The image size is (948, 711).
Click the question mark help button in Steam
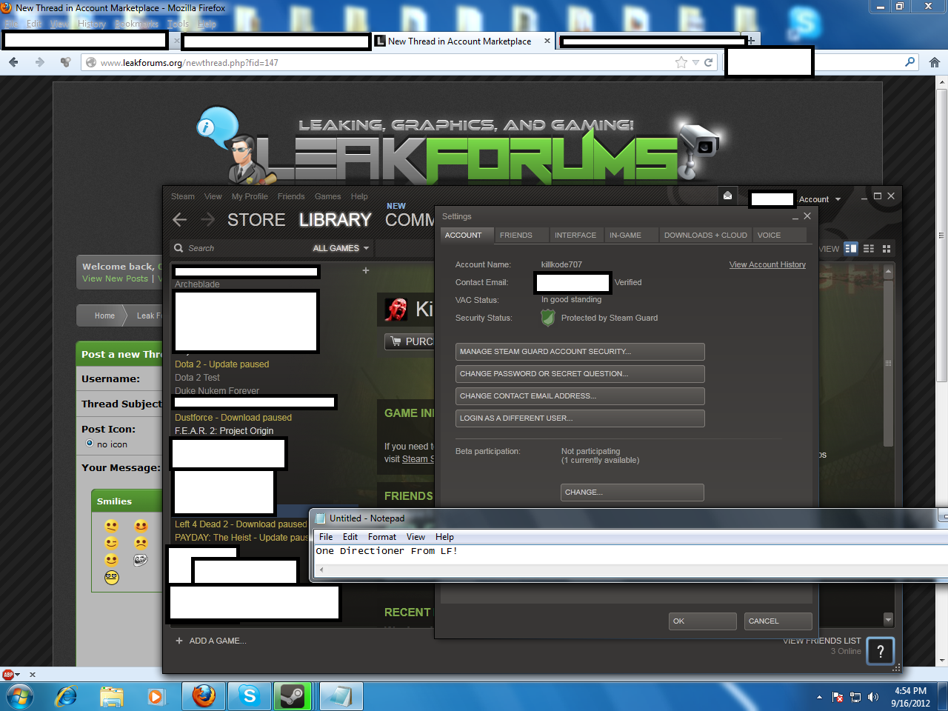pos(880,651)
